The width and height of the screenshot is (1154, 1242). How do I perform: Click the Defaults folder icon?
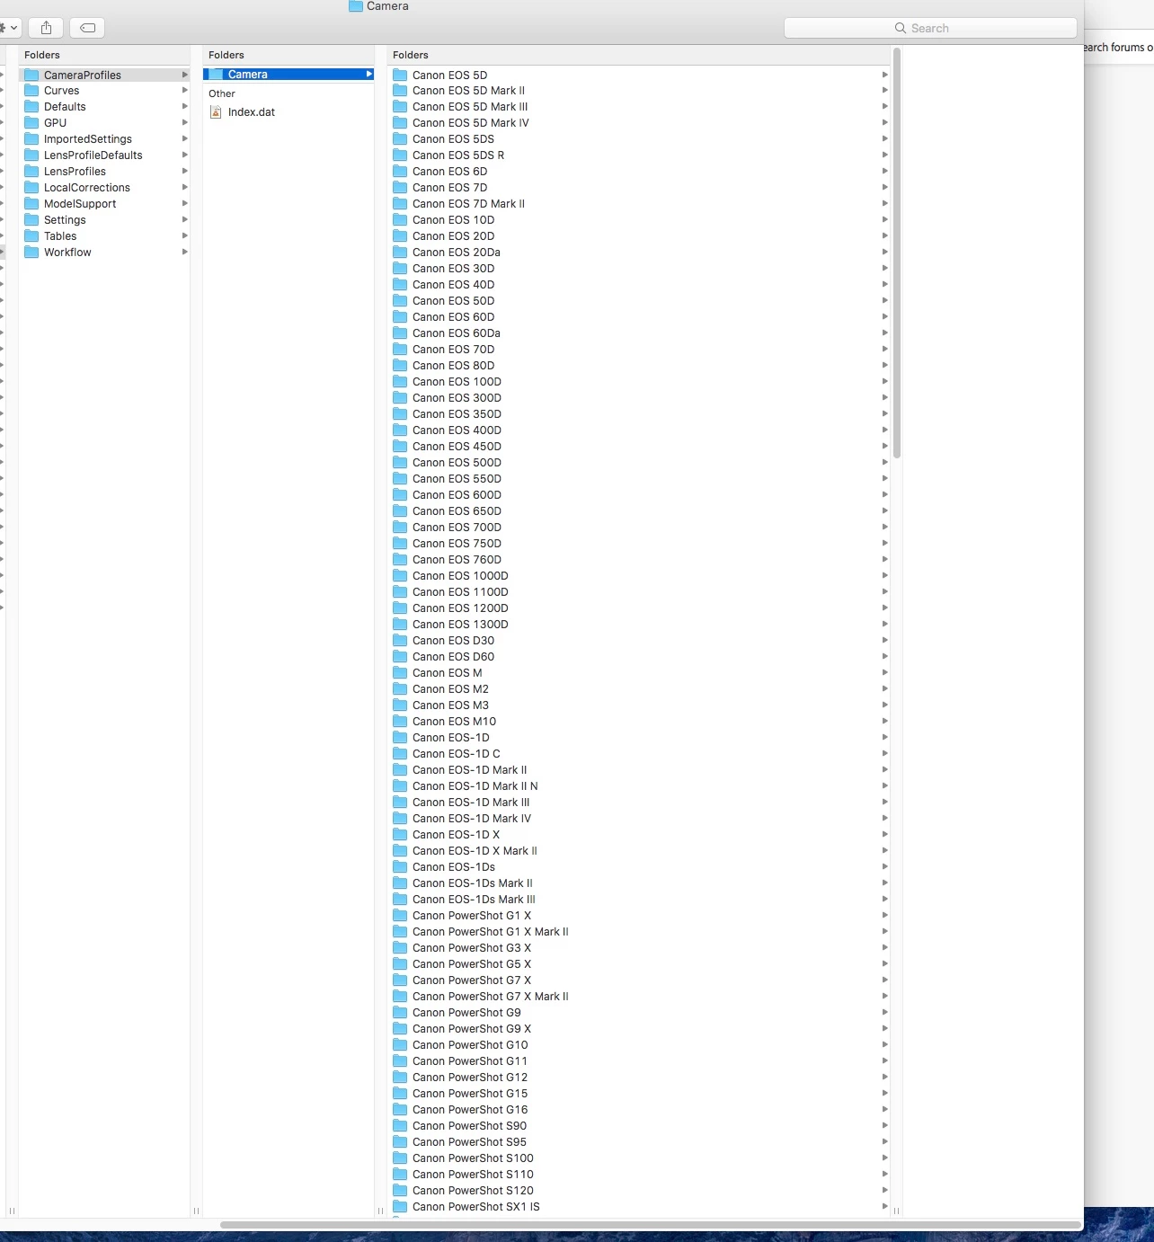31,106
